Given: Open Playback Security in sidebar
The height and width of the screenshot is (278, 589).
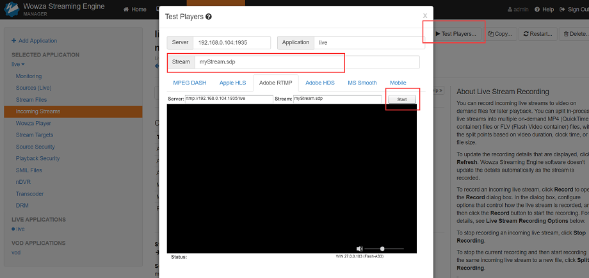Looking at the screenshot, I should (38, 158).
